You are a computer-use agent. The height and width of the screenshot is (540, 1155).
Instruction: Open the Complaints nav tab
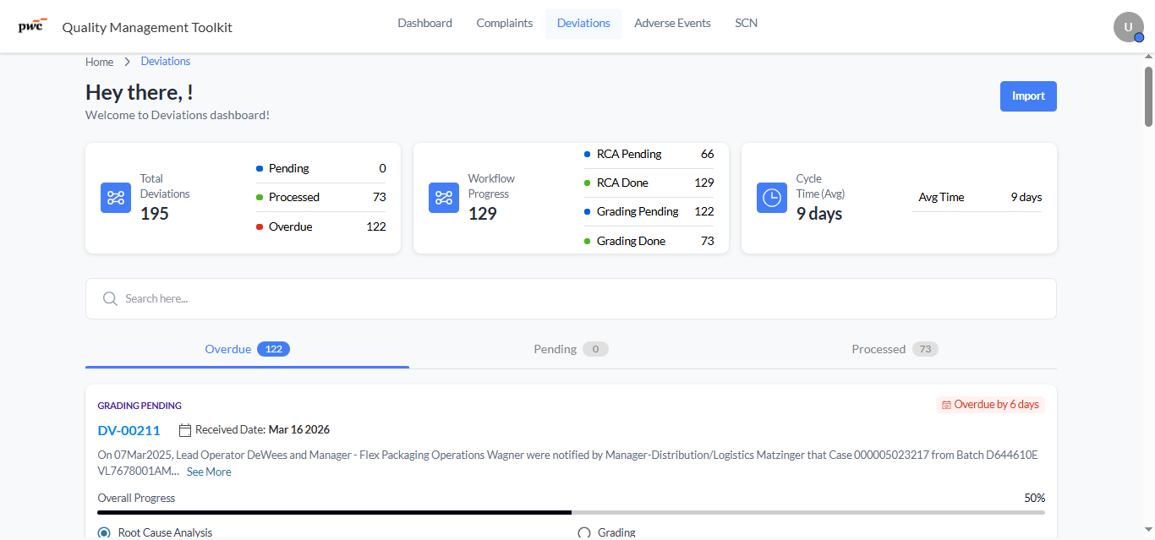(505, 24)
